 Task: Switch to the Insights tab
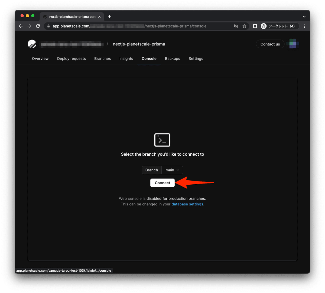[x=126, y=59]
